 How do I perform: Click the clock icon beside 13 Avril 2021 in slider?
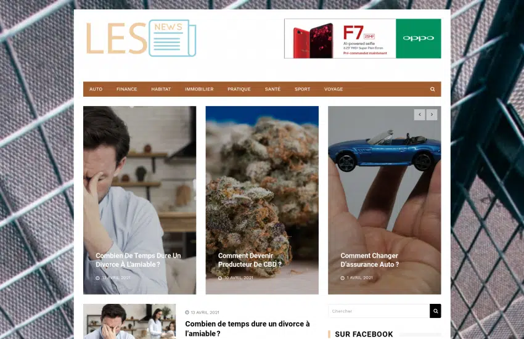(97, 278)
